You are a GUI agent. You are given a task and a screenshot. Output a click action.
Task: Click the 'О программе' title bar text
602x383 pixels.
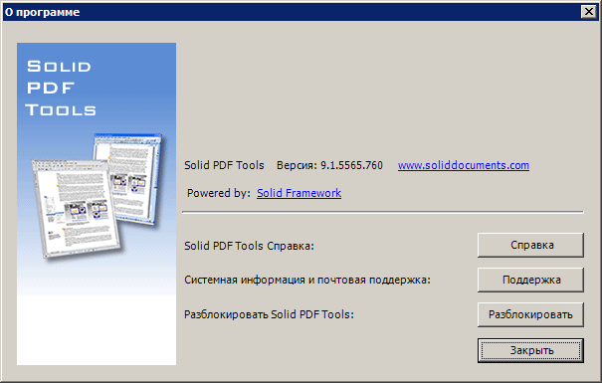pos(42,12)
